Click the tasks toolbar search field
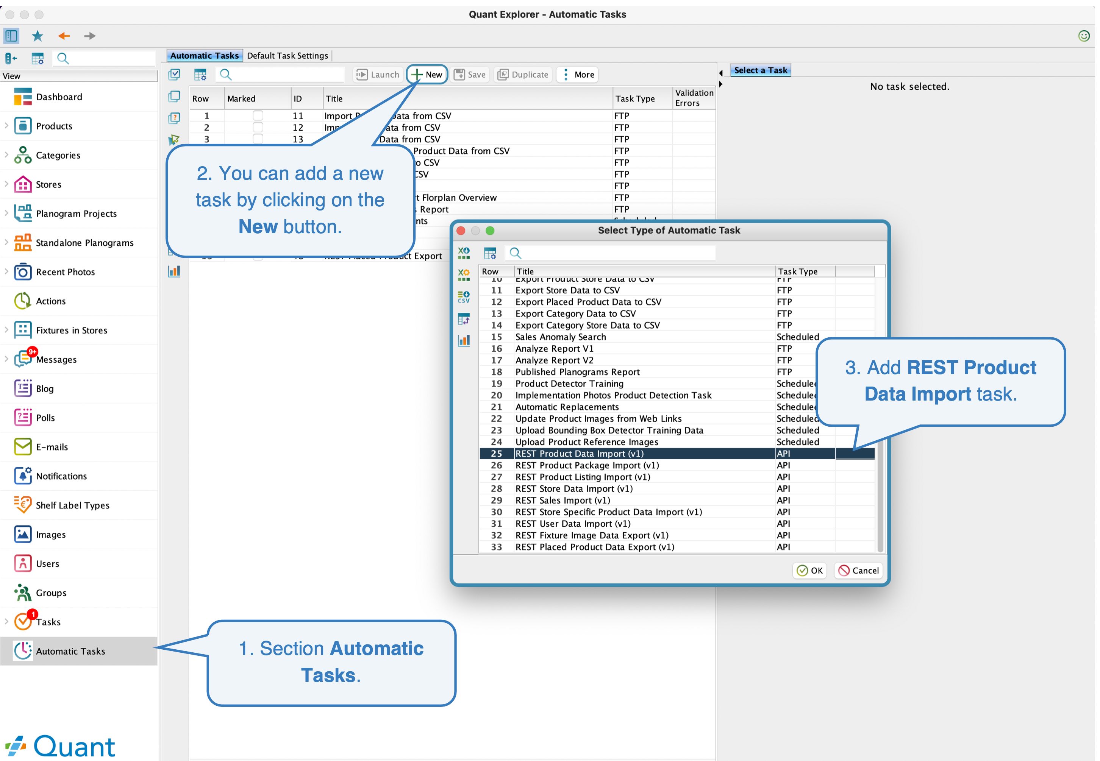The width and height of the screenshot is (1100, 761). (280, 74)
